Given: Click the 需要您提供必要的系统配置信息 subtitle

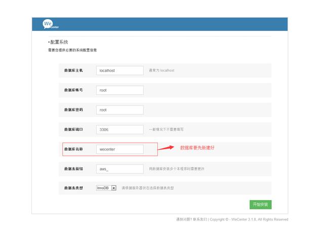Looking at the screenshot, I should tap(72, 50).
